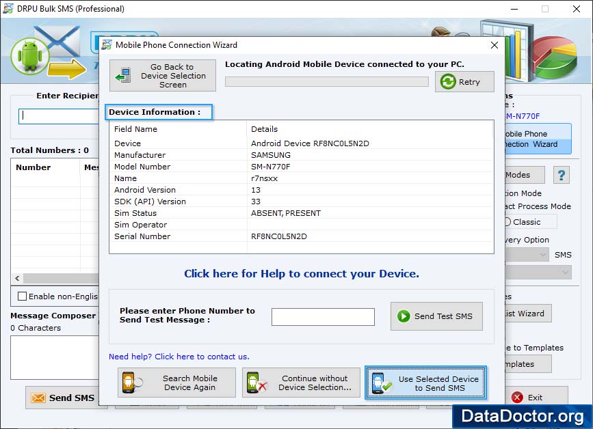Image resolution: width=593 pixels, height=429 pixels.
Task: Click the DRPU Bulk SMS title bar icon
Action: 8,8
